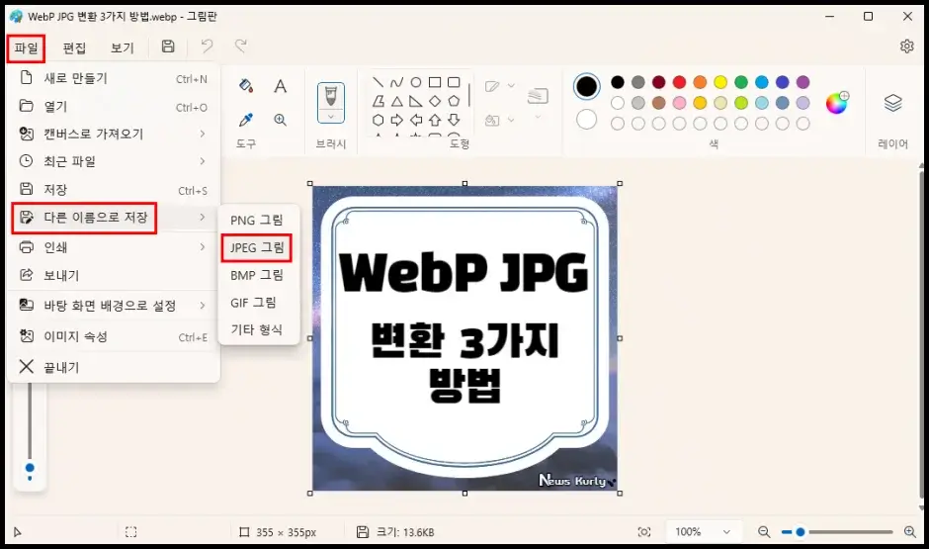Click the zoom out magnifier icon

click(764, 532)
